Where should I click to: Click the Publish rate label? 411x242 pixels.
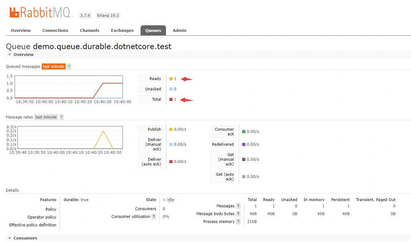[151, 129]
